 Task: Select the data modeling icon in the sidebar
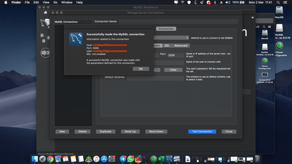tap(45, 37)
